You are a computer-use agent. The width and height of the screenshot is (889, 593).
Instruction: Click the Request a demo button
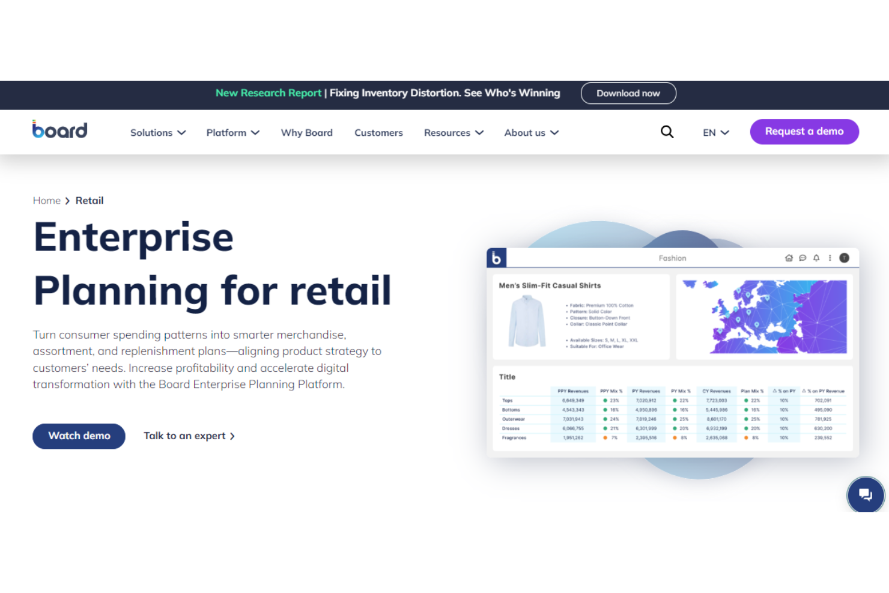point(804,132)
